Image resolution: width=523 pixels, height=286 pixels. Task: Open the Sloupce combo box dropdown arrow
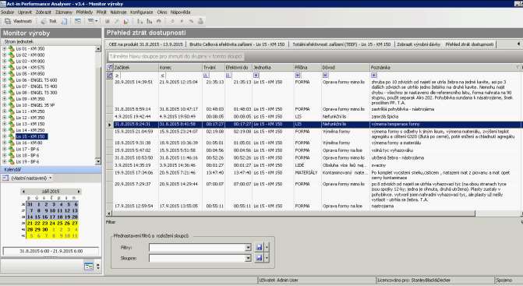tap(248, 258)
